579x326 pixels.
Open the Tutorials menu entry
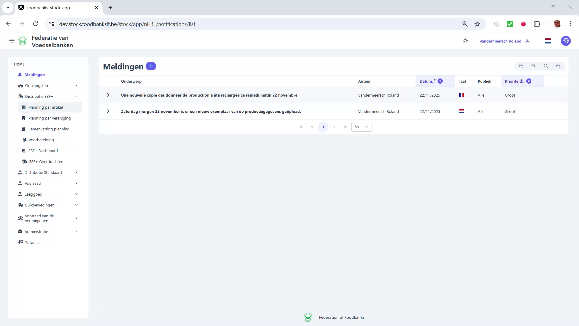[33, 242]
